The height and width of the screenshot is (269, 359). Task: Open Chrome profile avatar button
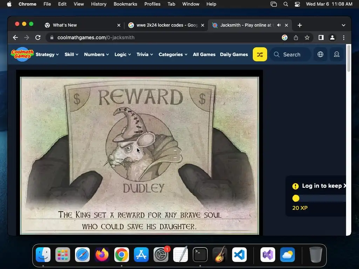point(332,37)
